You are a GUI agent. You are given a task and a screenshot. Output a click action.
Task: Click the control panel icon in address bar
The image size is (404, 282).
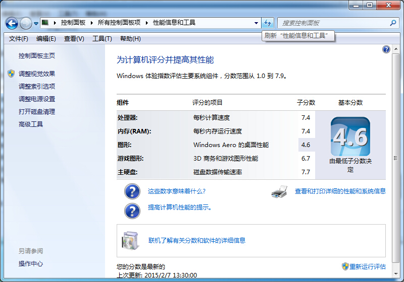point(45,23)
